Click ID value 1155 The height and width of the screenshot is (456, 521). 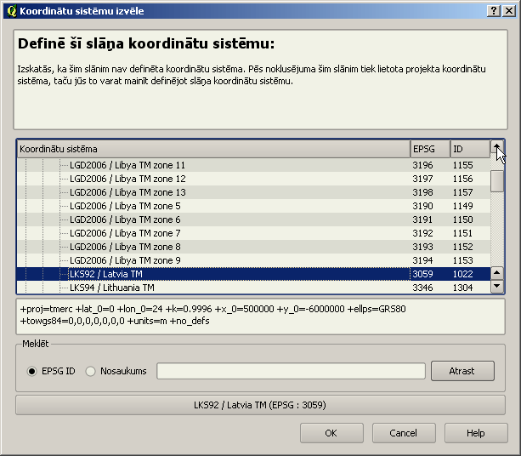(462, 165)
